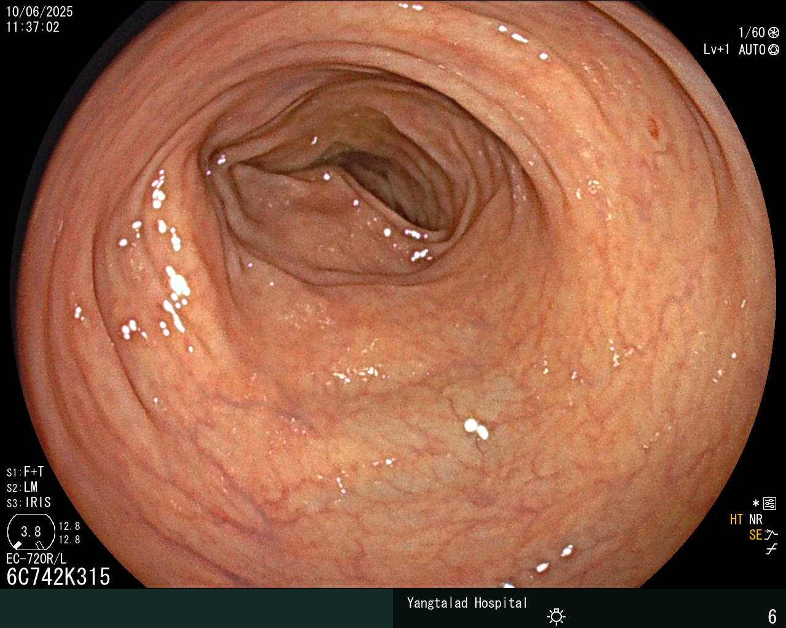
Task: Select the image settings sliders icon
Action: coord(769,504)
